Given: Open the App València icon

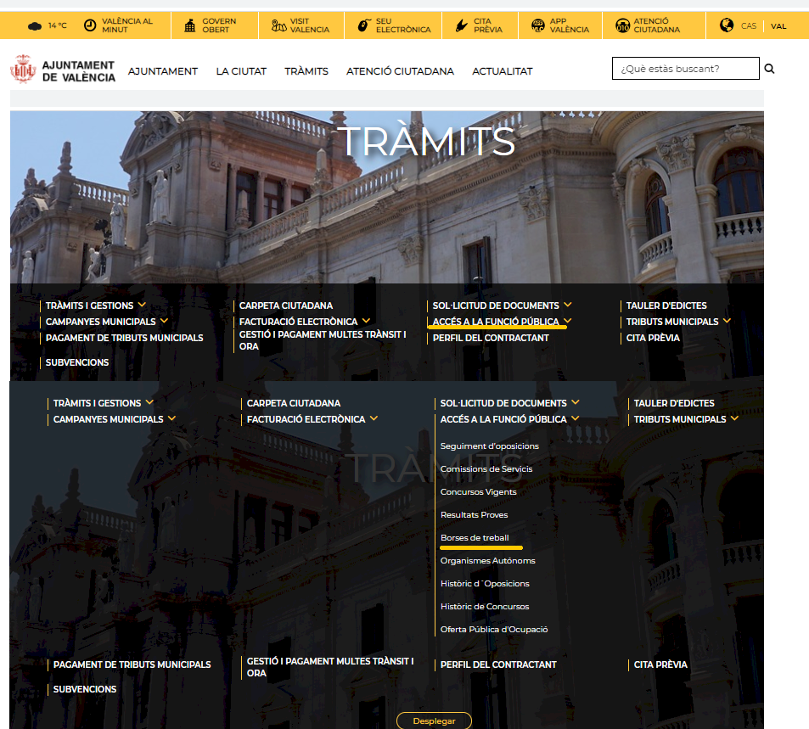Looking at the screenshot, I should tap(537, 25).
